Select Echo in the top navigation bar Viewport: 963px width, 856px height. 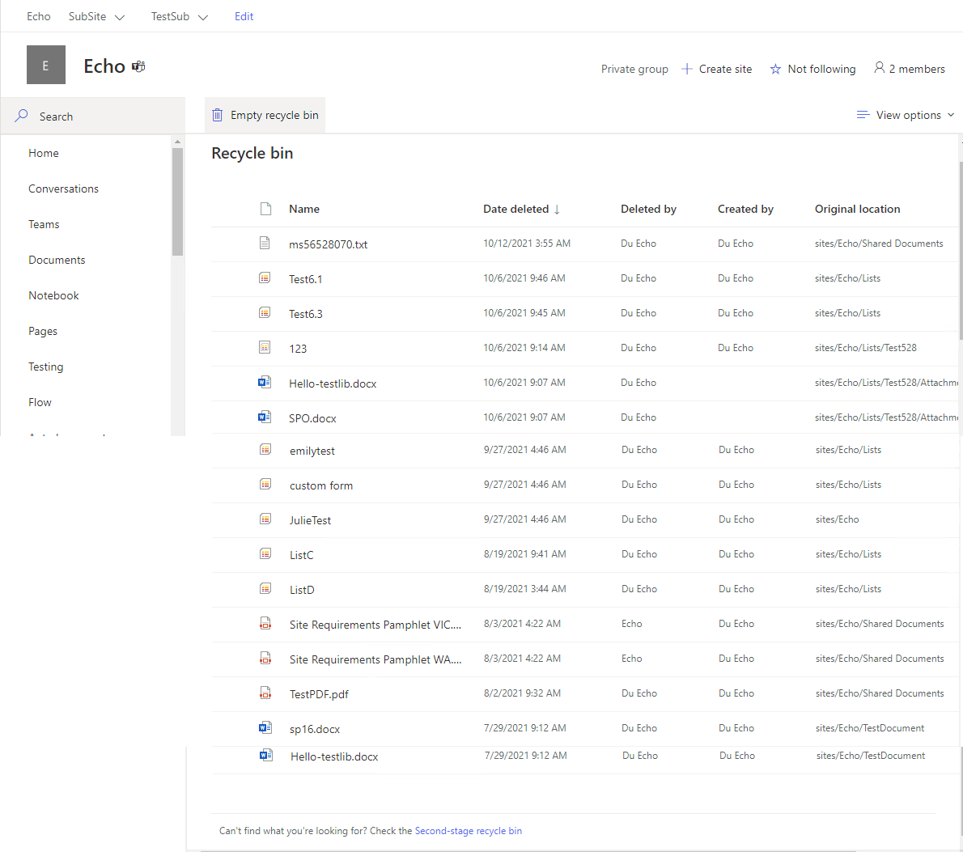point(38,16)
